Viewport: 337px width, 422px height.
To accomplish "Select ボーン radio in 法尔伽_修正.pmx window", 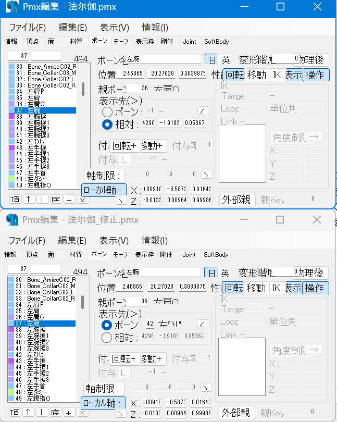I will (107, 325).
